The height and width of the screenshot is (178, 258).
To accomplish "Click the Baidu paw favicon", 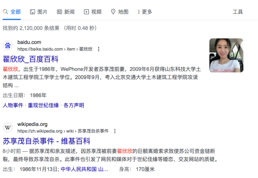I will point(8,45).
